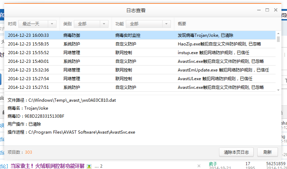287x169 pixels.
Task: Select the log entry at 16:00:33
Action: (x=140, y=35)
